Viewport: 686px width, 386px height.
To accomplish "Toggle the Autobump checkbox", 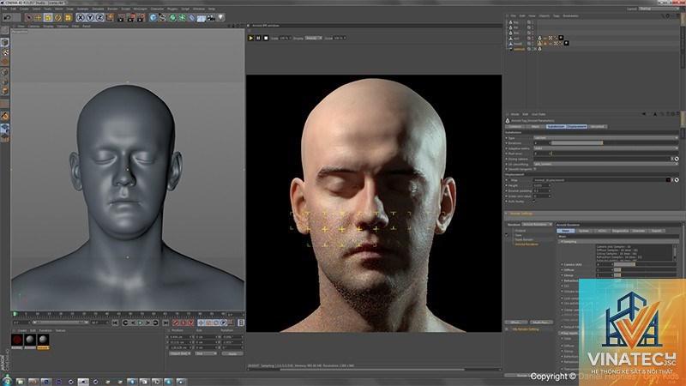I will (x=533, y=202).
